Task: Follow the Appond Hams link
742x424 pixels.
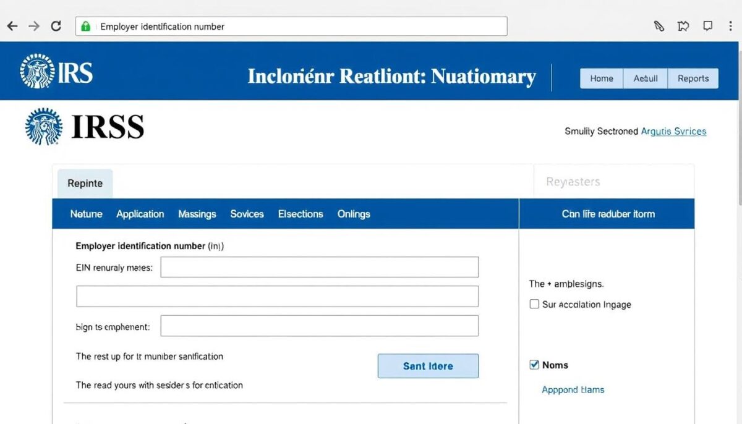Action: [573, 389]
